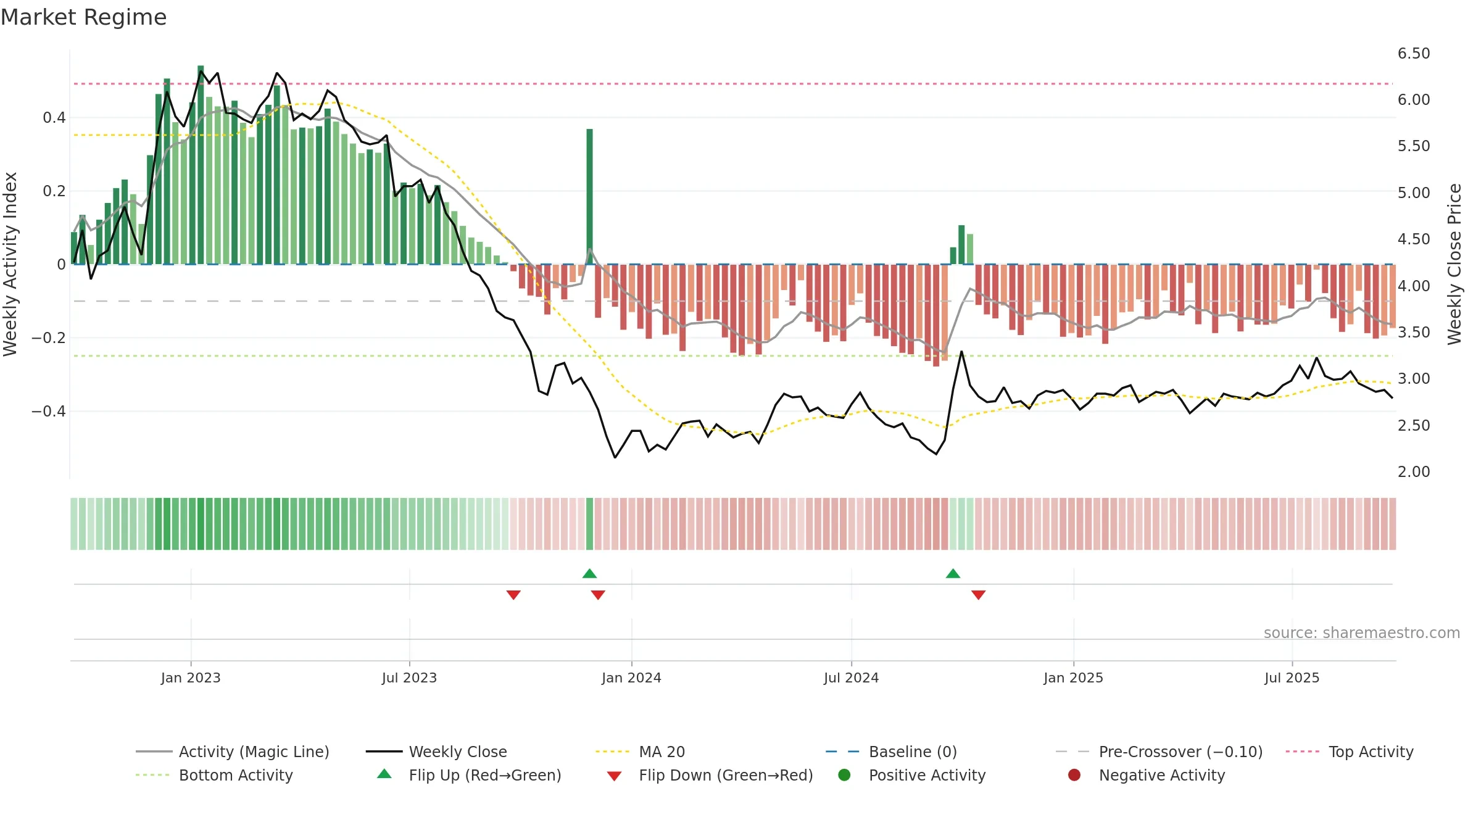Viewport: 1481px width, 833px height.
Task: Toggle Pre-Crossover (−0.10) legend entry
Action: pyautogui.click(x=1159, y=752)
